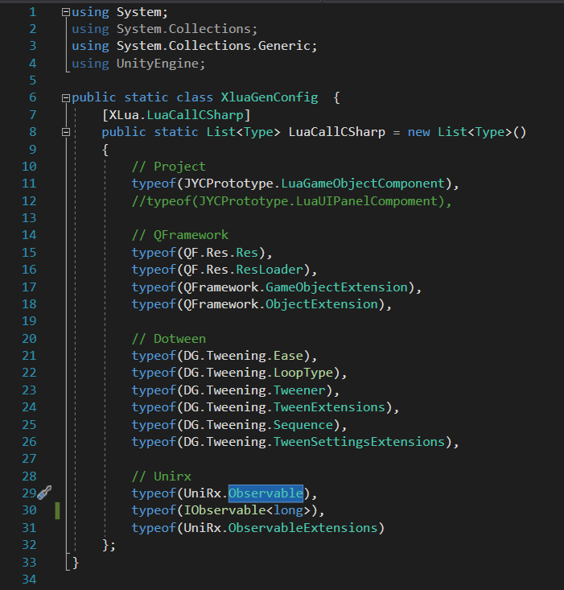Collapse the XluaGenConfig class at line 6
Viewport: 564px width, 590px height.
[x=66, y=98]
